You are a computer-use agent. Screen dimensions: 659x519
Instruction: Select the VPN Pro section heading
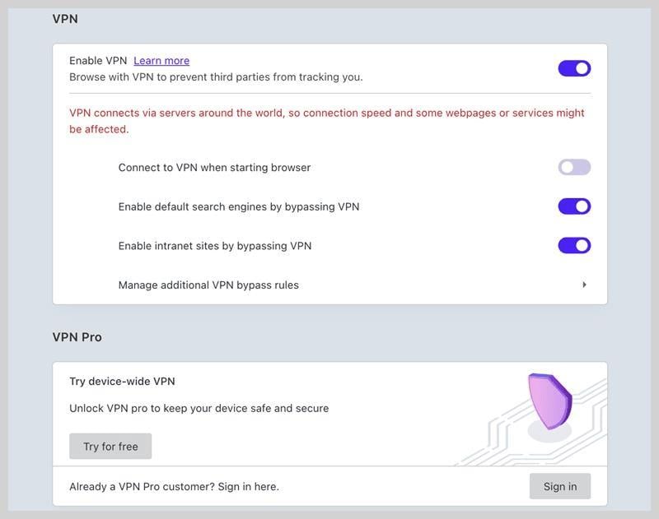click(77, 337)
